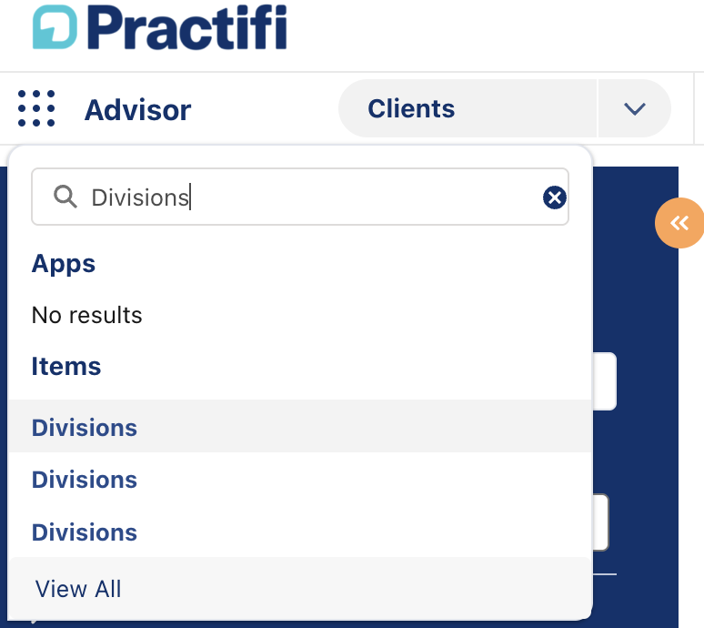Collapse panel with orange double-arrow button
Viewport: 704px width, 628px height.
[x=679, y=223]
